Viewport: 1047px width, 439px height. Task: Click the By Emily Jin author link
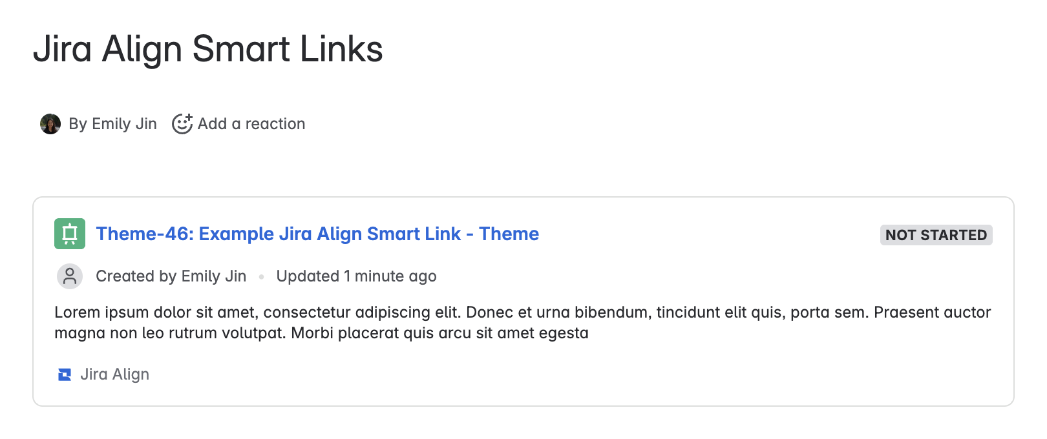[x=112, y=123]
